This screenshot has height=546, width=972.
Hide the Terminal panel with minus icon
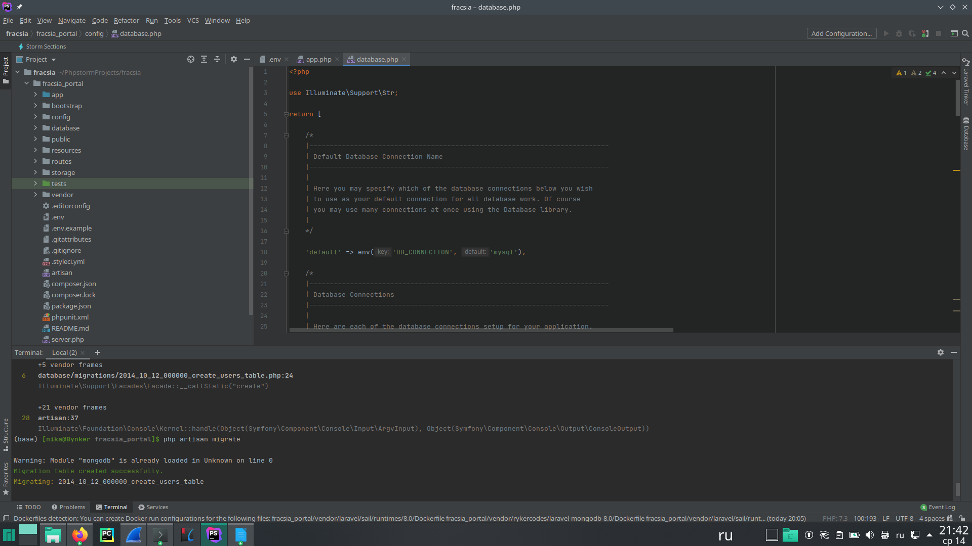coord(954,352)
